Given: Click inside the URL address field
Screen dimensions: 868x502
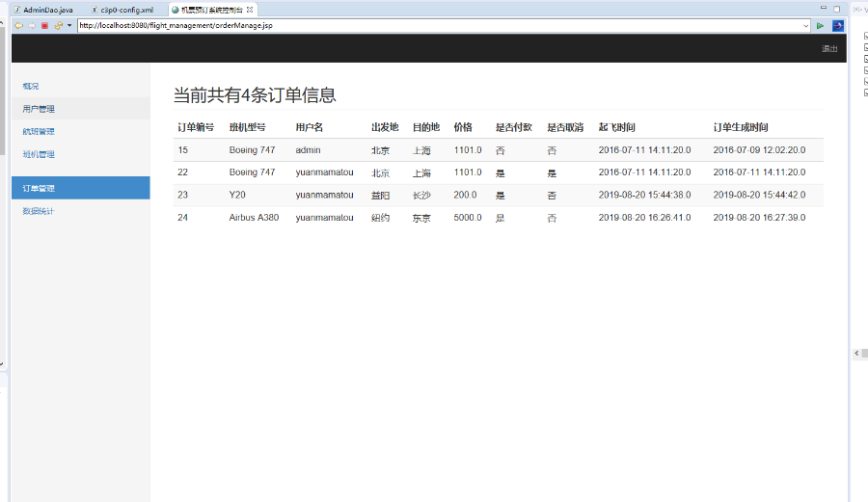Looking at the screenshot, I should click(x=434, y=25).
